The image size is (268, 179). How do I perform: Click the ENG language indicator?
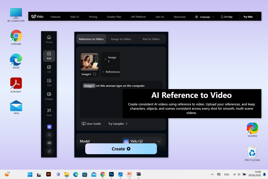tap(227, 174)
